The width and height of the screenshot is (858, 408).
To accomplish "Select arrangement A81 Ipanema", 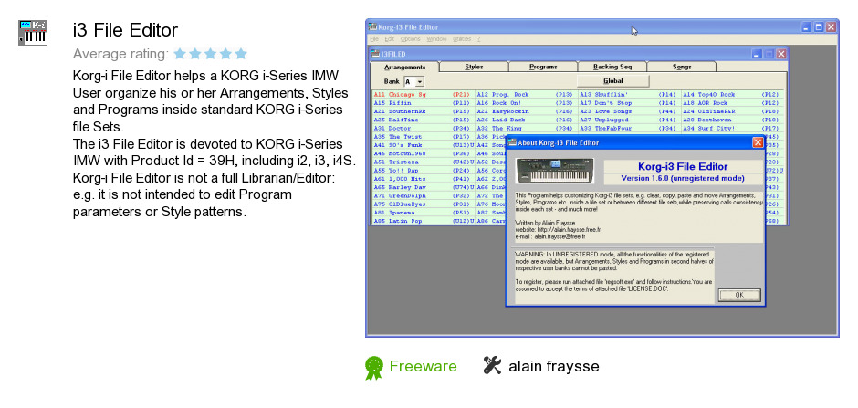I will [423, 213].
